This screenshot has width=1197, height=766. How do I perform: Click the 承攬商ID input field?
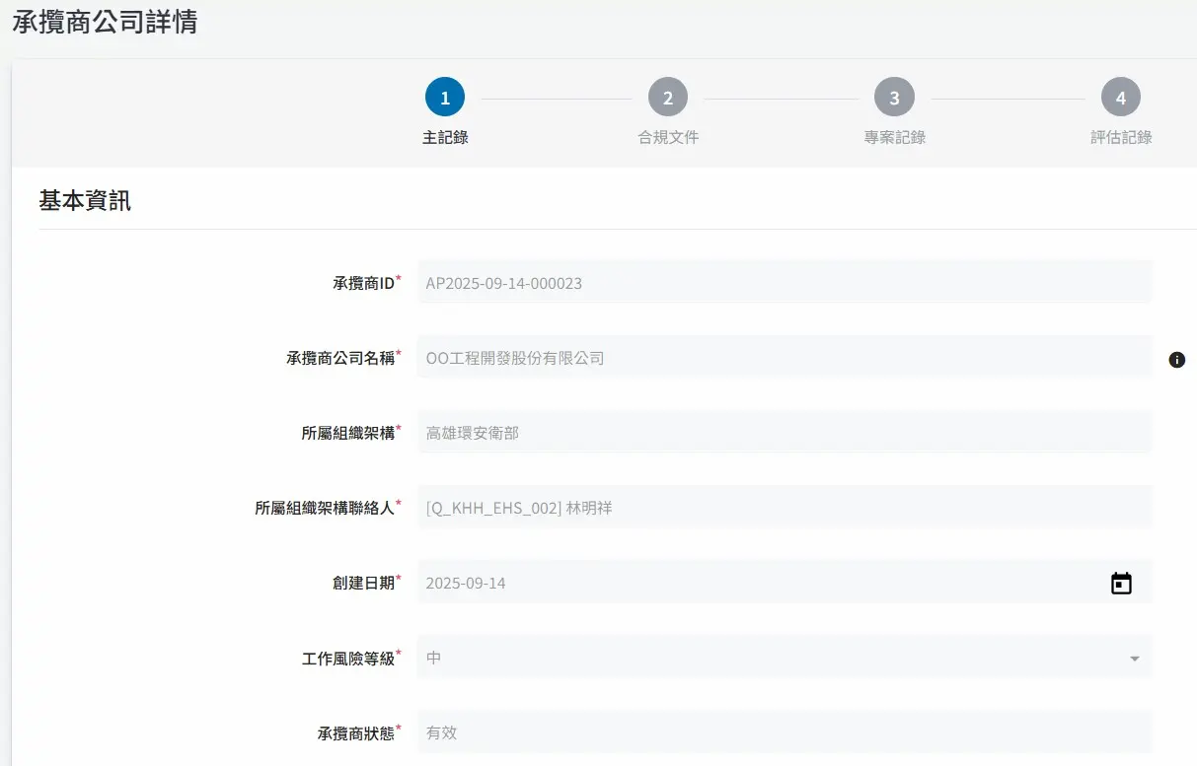(x=784, y=283)
